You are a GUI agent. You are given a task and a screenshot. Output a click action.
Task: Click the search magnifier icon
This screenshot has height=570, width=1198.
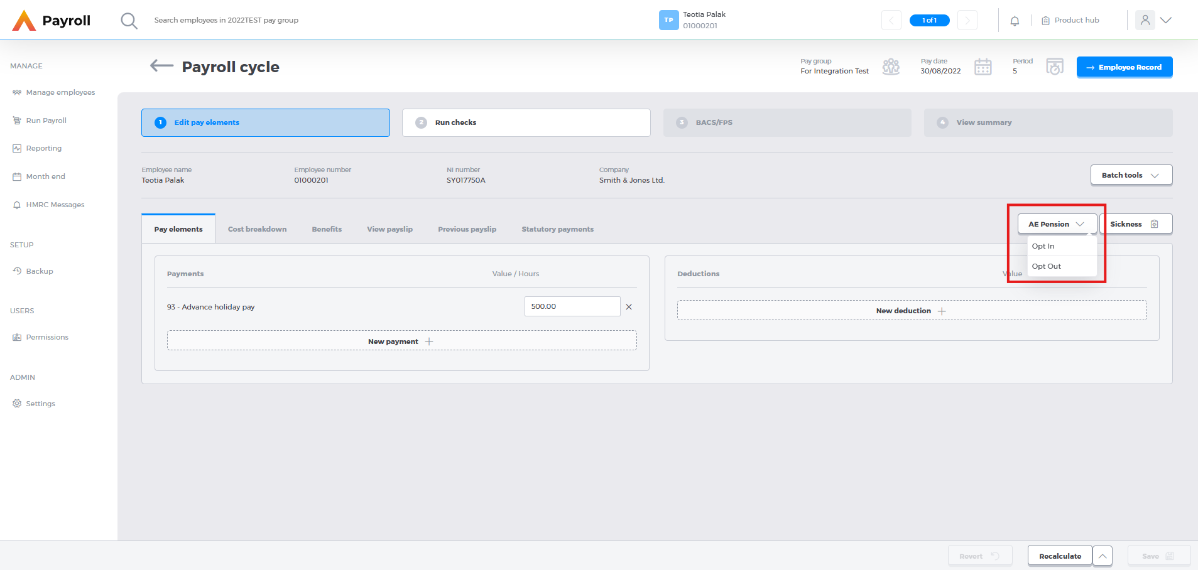[129, 21]
